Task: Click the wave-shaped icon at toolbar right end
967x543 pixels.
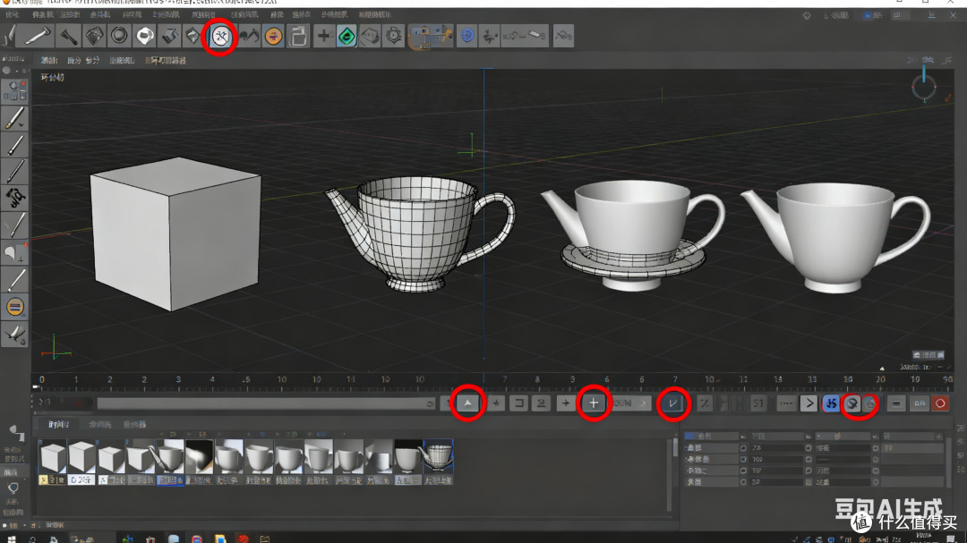Action: (x=563, y=36)
